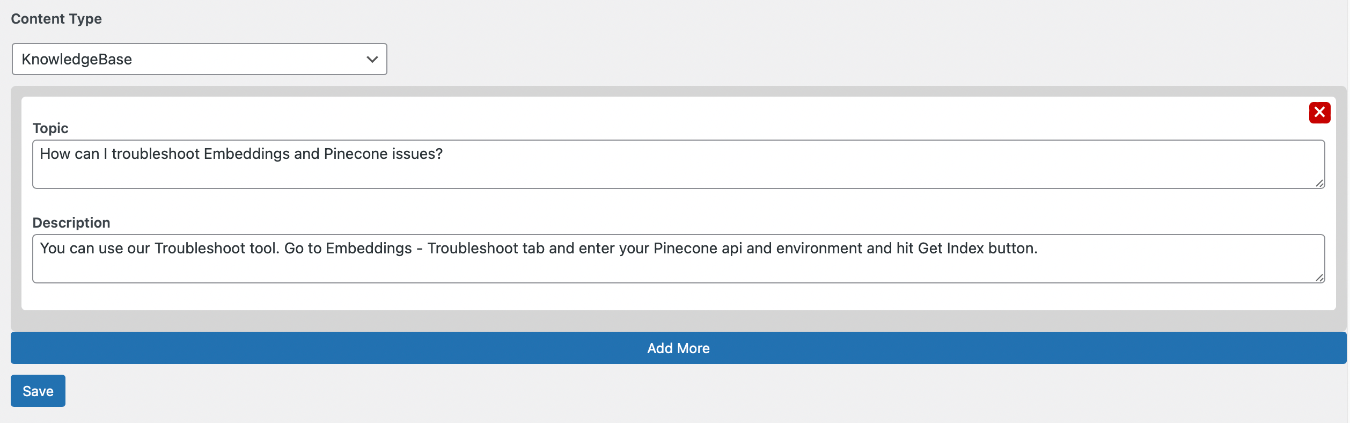Screen dimensions: 1350x423
Task: Place cursor after "Pinecone issues?" in Topic
Action: pos(444,154)
